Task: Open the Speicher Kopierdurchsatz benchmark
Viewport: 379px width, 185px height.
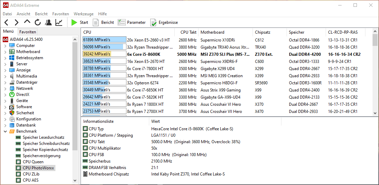Action: coord(46,150)
